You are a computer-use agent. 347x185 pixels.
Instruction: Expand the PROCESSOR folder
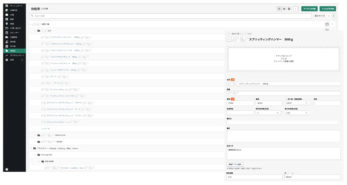click(x=35, y=135)
